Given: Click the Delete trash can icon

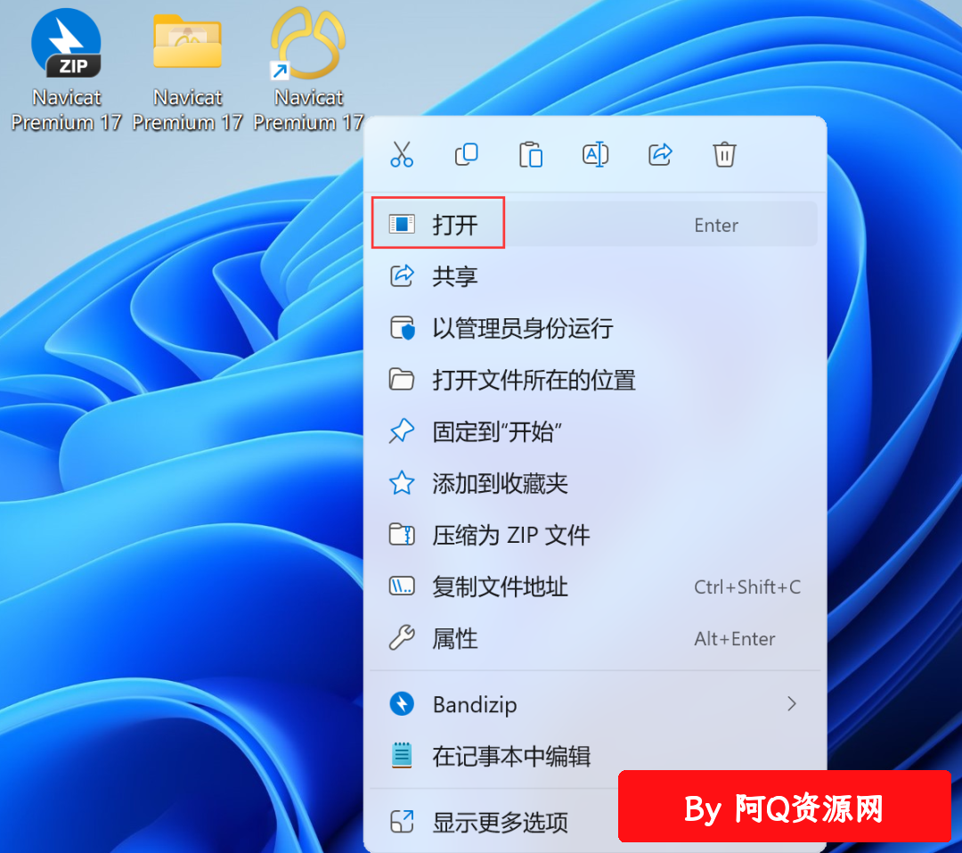Looking at the screenshot, I should point(724,154).
